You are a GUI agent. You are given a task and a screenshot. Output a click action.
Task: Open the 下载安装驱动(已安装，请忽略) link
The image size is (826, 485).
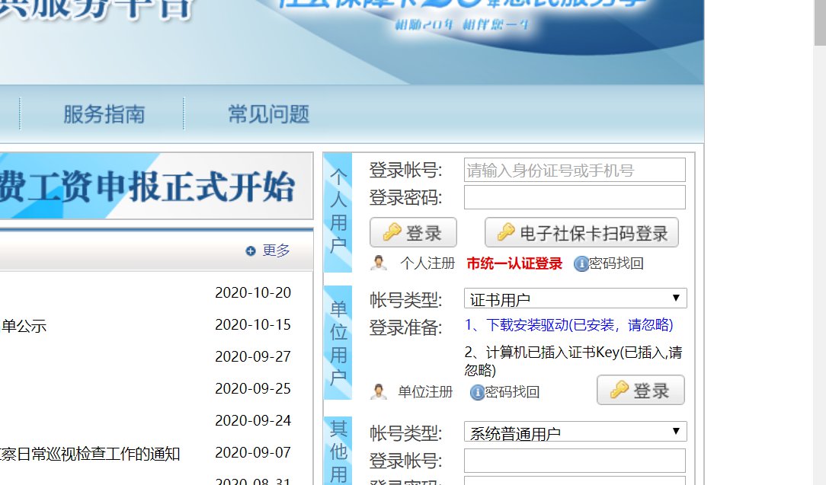tap(568, 325)
